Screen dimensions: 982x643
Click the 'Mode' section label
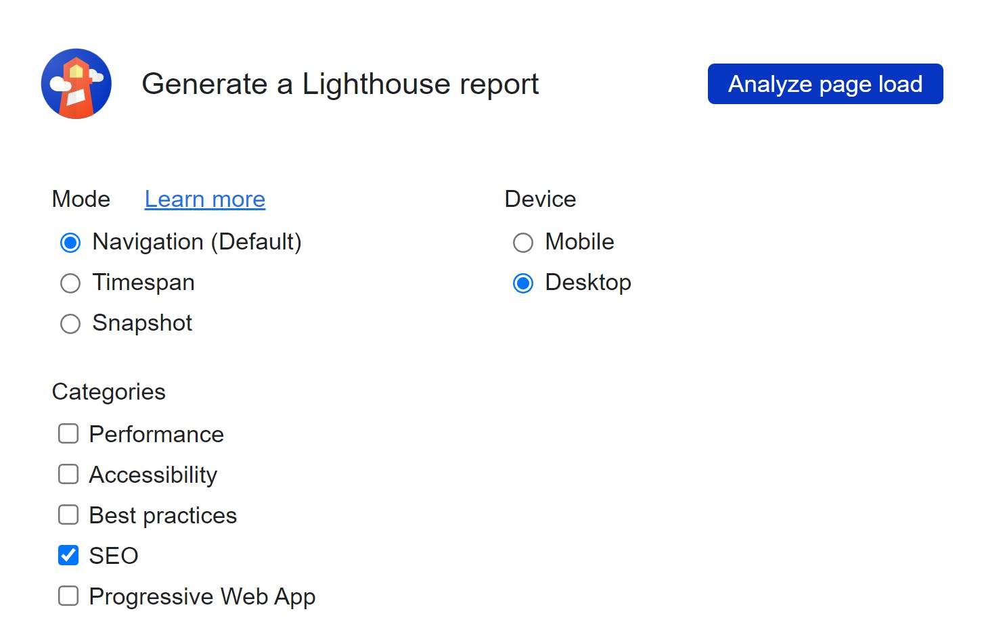tap(81, 199)
